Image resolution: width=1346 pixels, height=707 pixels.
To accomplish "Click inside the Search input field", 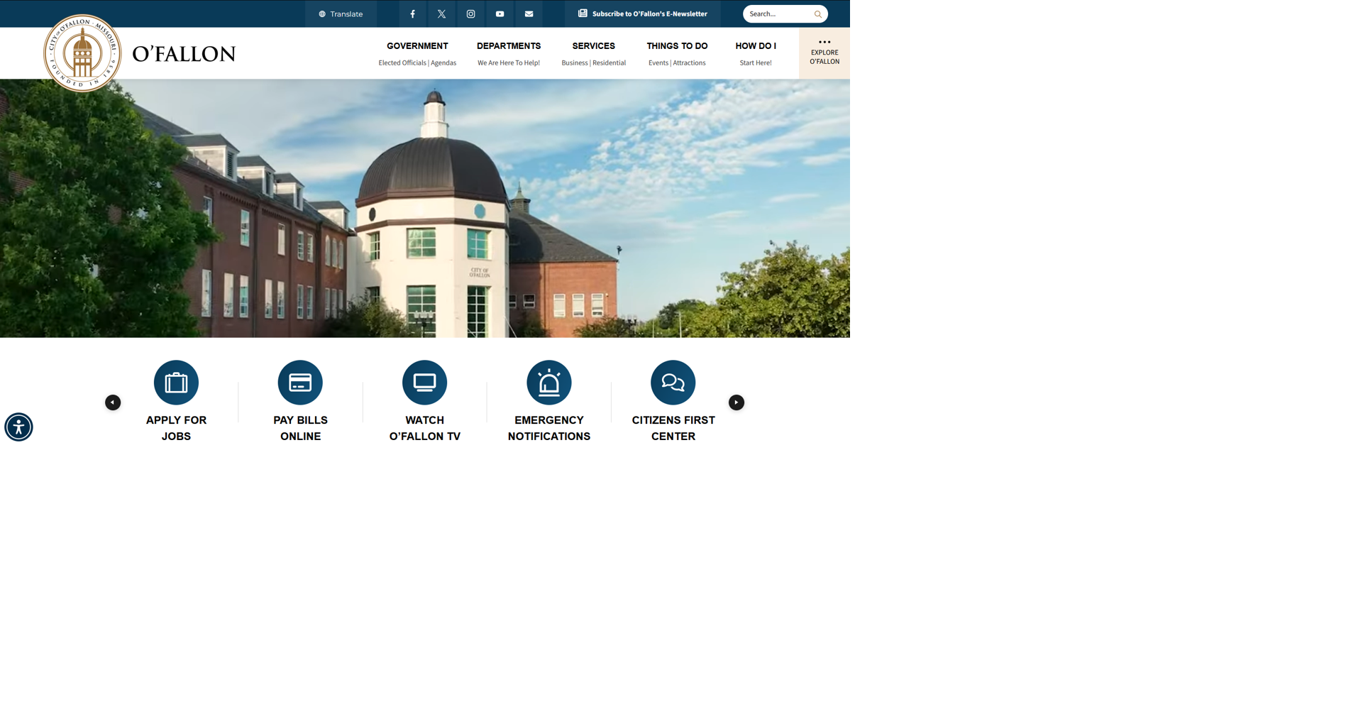I will [773, 13].
